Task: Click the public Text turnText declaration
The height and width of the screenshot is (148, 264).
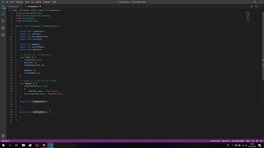Action: 31,39
